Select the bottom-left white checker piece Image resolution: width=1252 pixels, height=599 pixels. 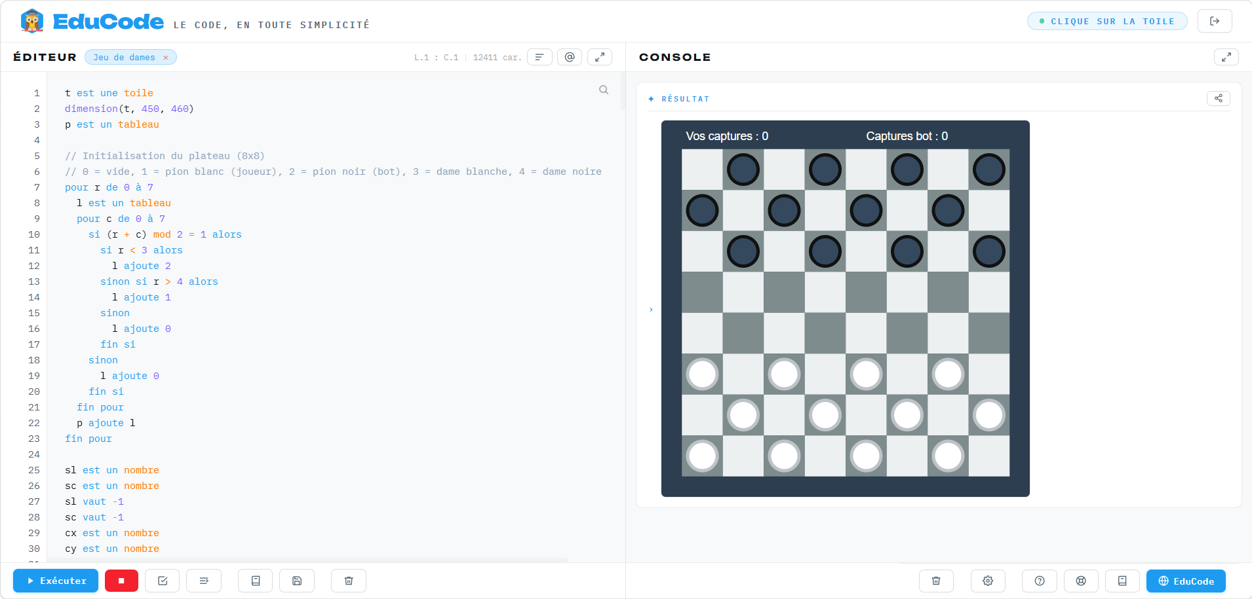point(703,456)
